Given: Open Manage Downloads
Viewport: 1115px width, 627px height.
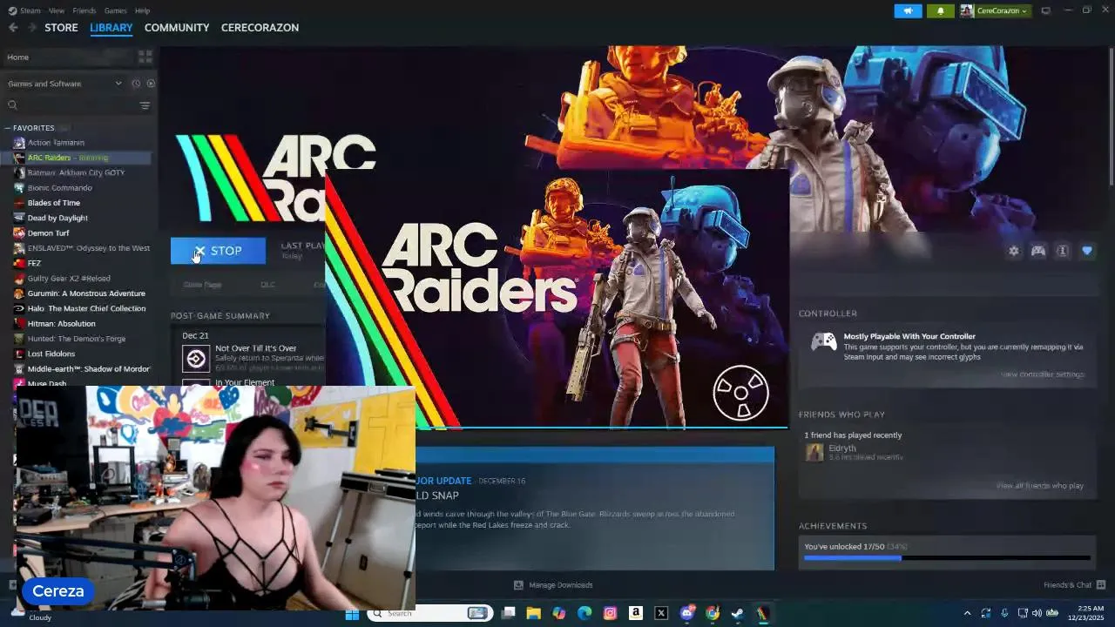Looking at the screenshot, I should coord(553,585).
